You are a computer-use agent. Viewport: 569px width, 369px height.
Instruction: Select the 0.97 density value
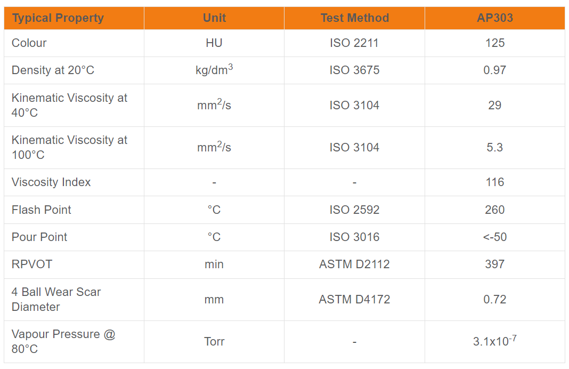click(x=495, y=70)
